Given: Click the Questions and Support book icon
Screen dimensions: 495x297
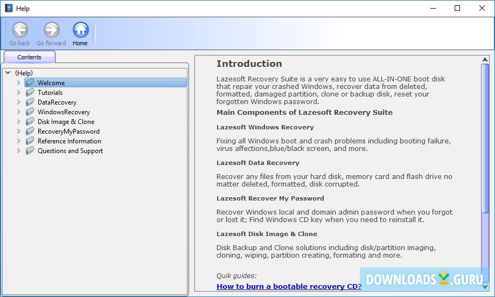Looking at the screenshot, I should tap(30, 151).
